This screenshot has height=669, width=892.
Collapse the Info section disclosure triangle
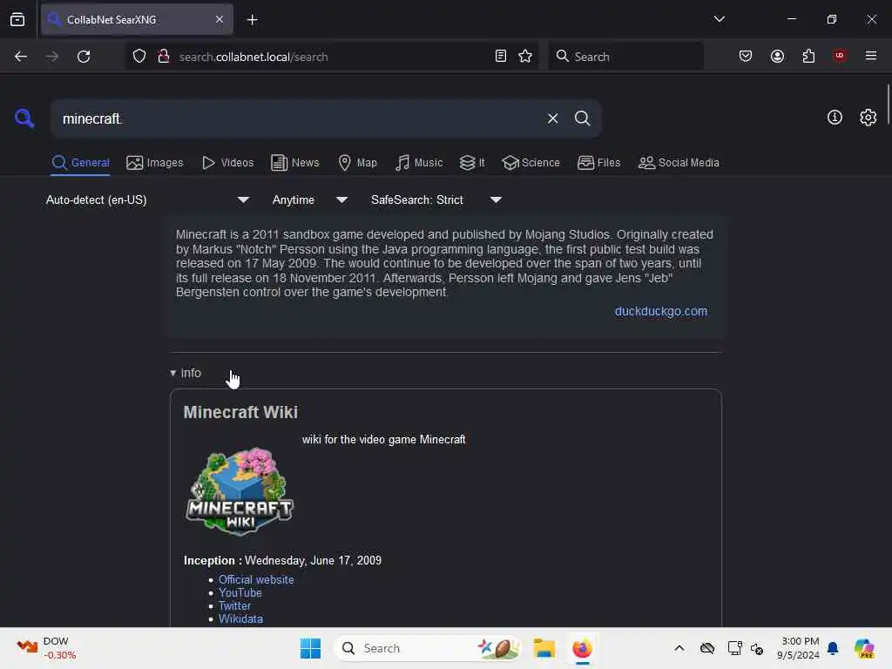(x=173, y=373)
